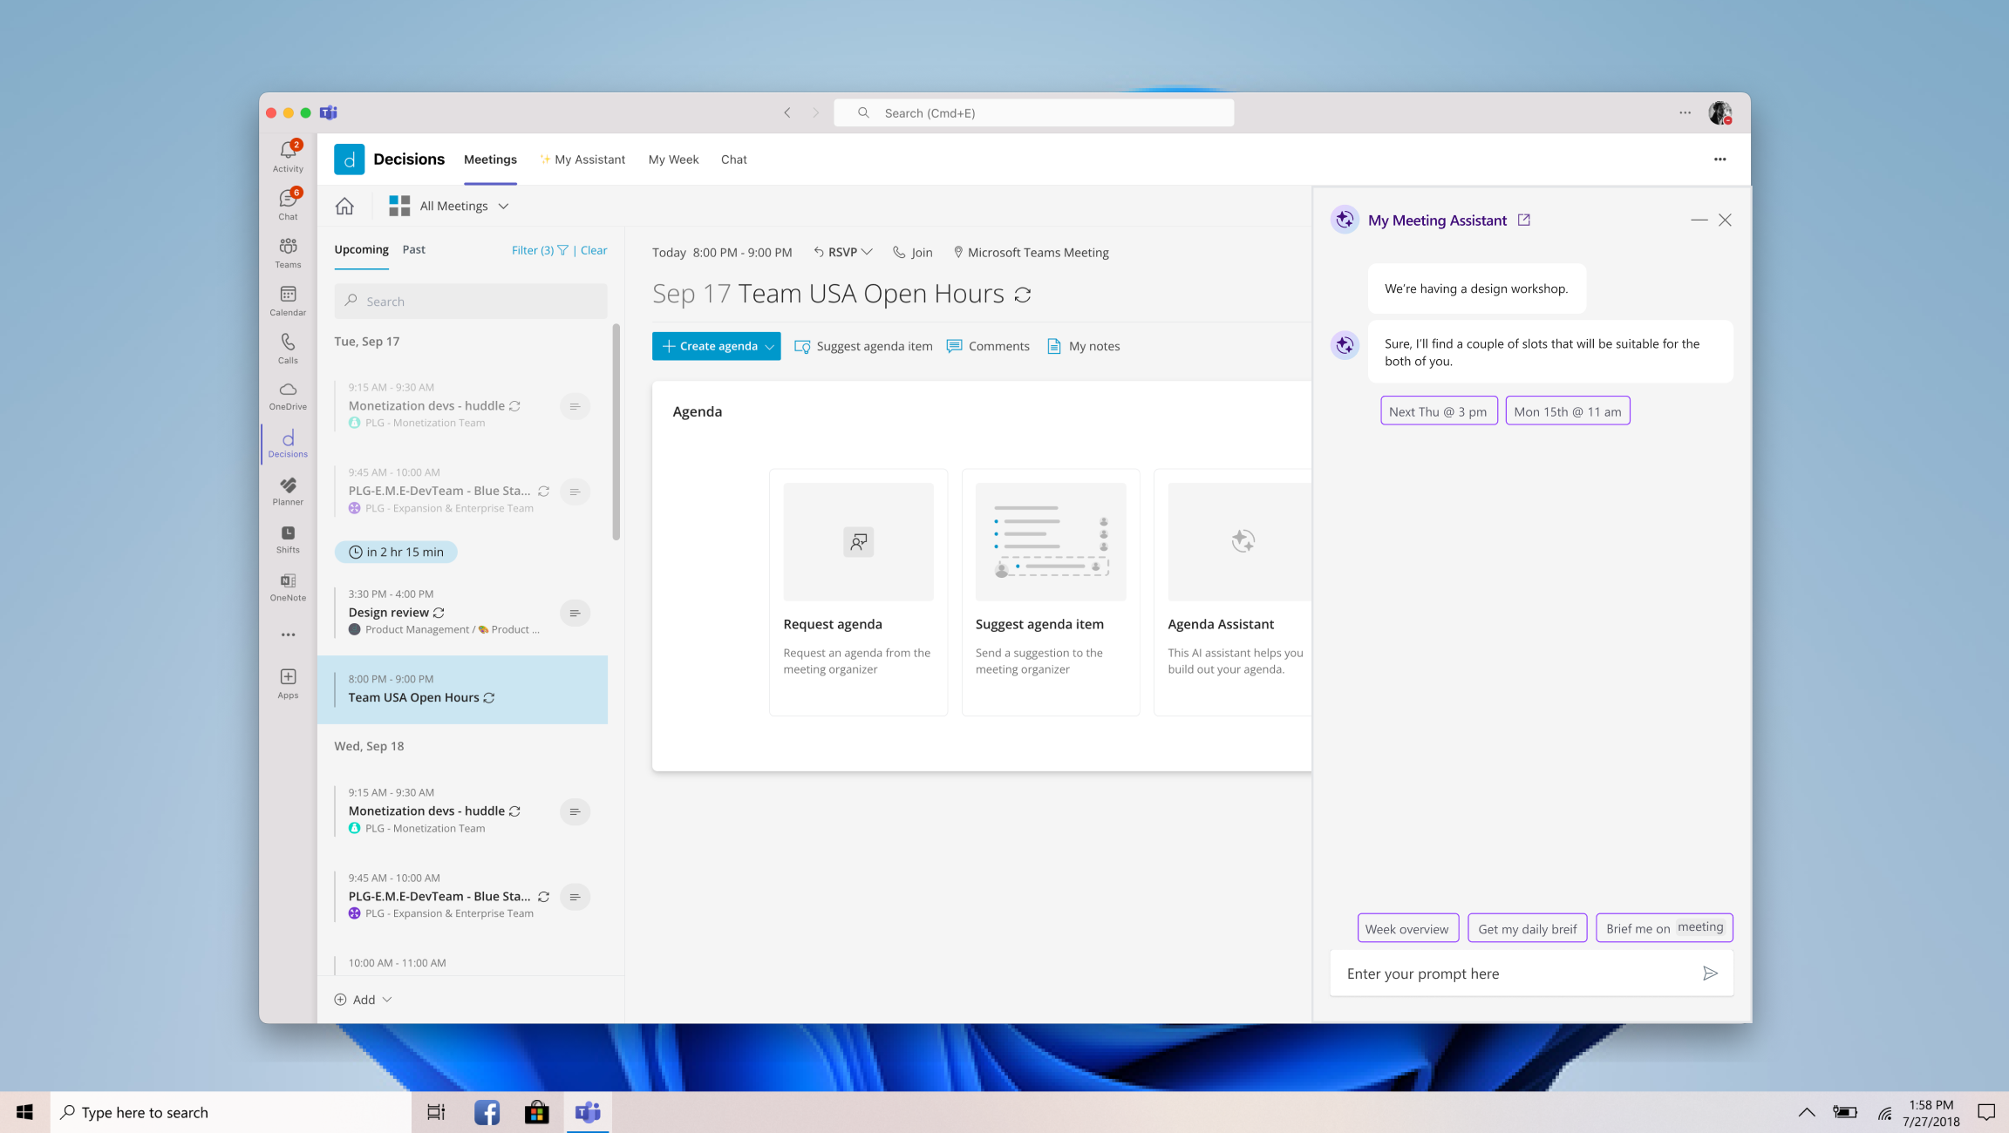Image resolution: width=2009 pixels, height=1133 pixels.
Task: Open the filter funnel icon
Action: click(x=563, y=250)
